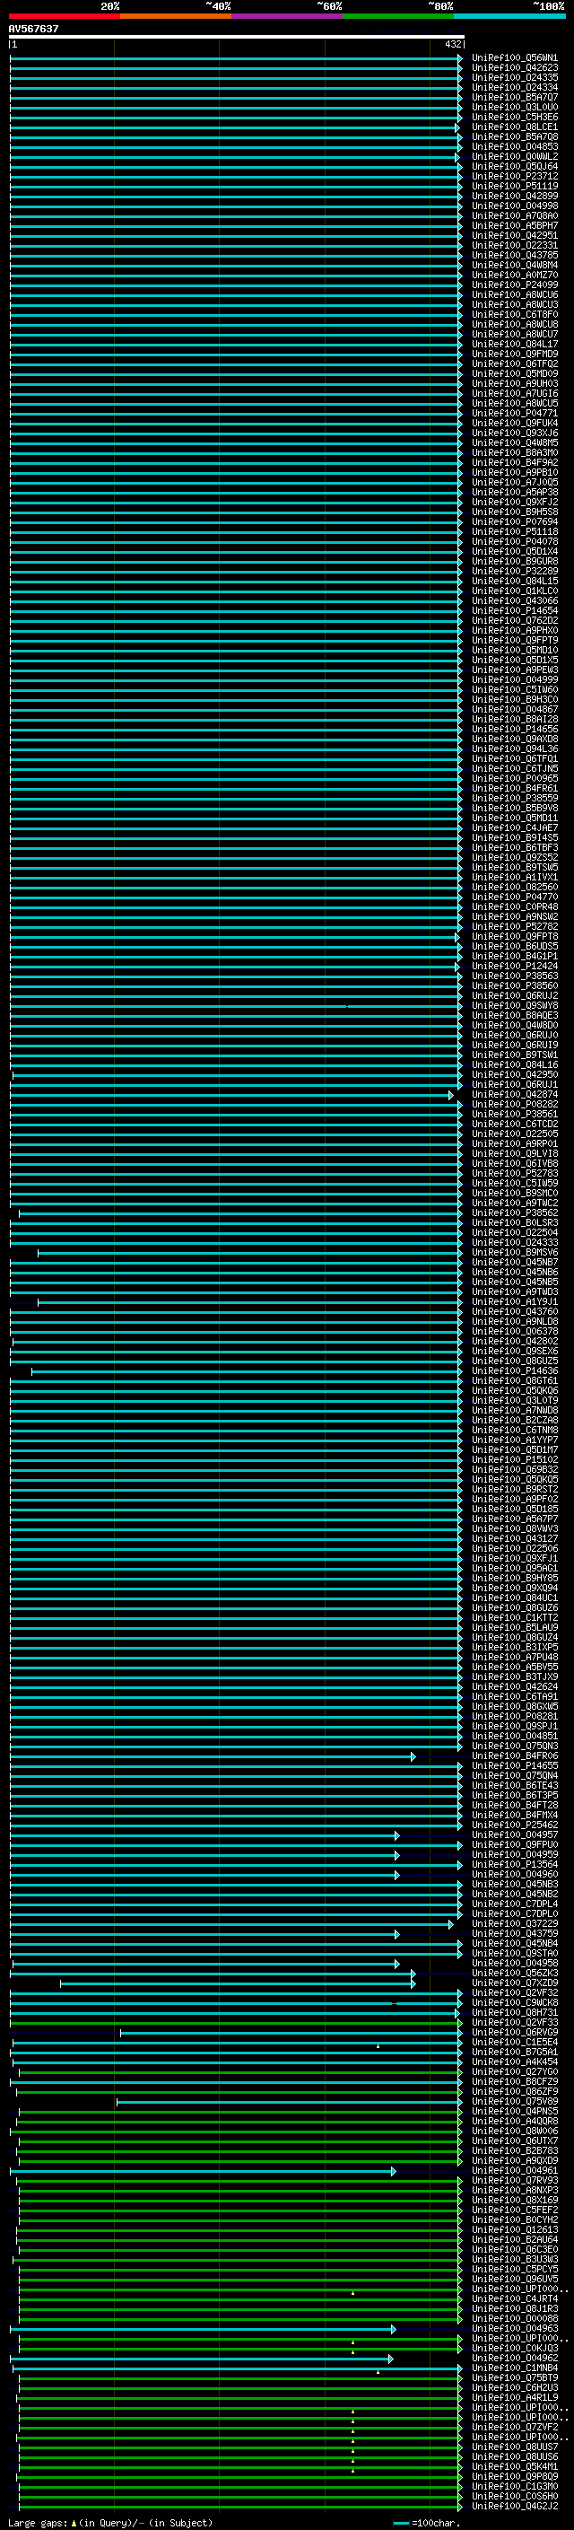The width and height of the screenshot is (574, 2530).
Task: Click the orange ~40% identity legend segment
Action: coord(176,16)
